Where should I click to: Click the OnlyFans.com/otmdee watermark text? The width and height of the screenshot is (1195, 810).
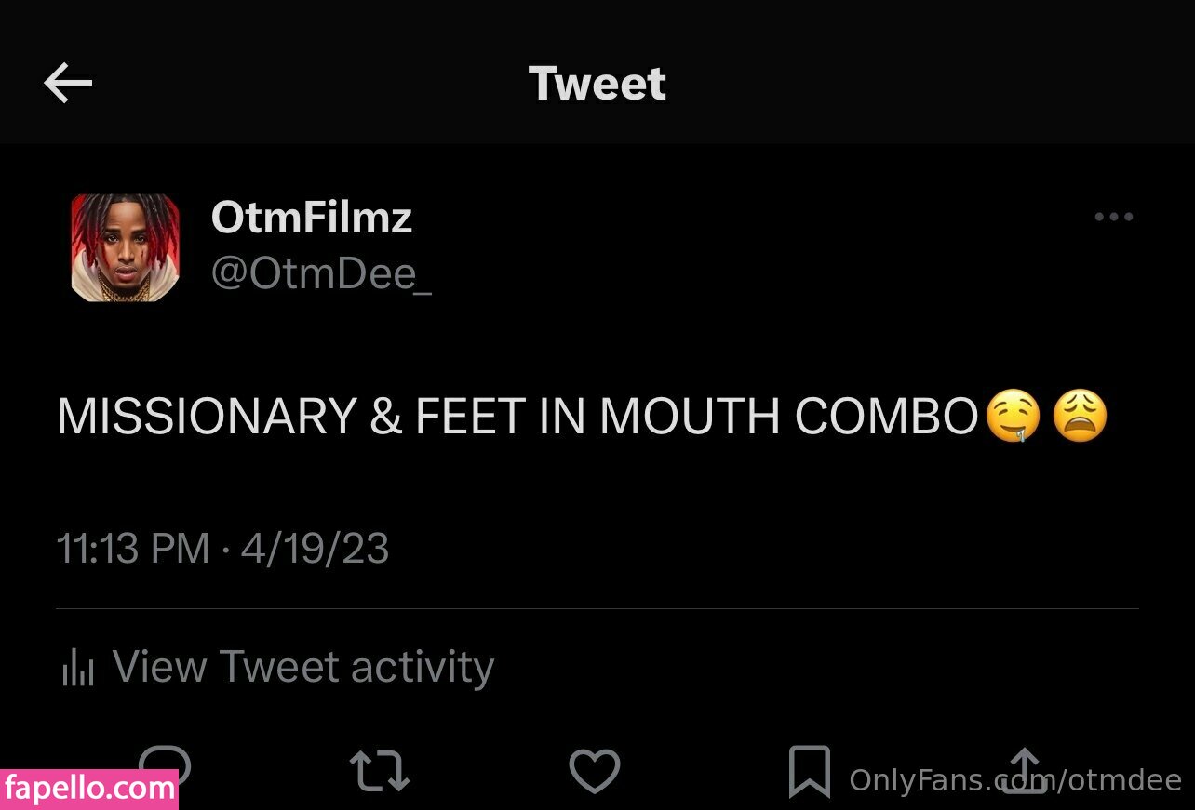click(x=1014, y=780)
